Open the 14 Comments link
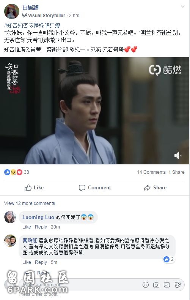Image resolution: width=190 pixels, height=300 pixels. [x=151, y=172]
